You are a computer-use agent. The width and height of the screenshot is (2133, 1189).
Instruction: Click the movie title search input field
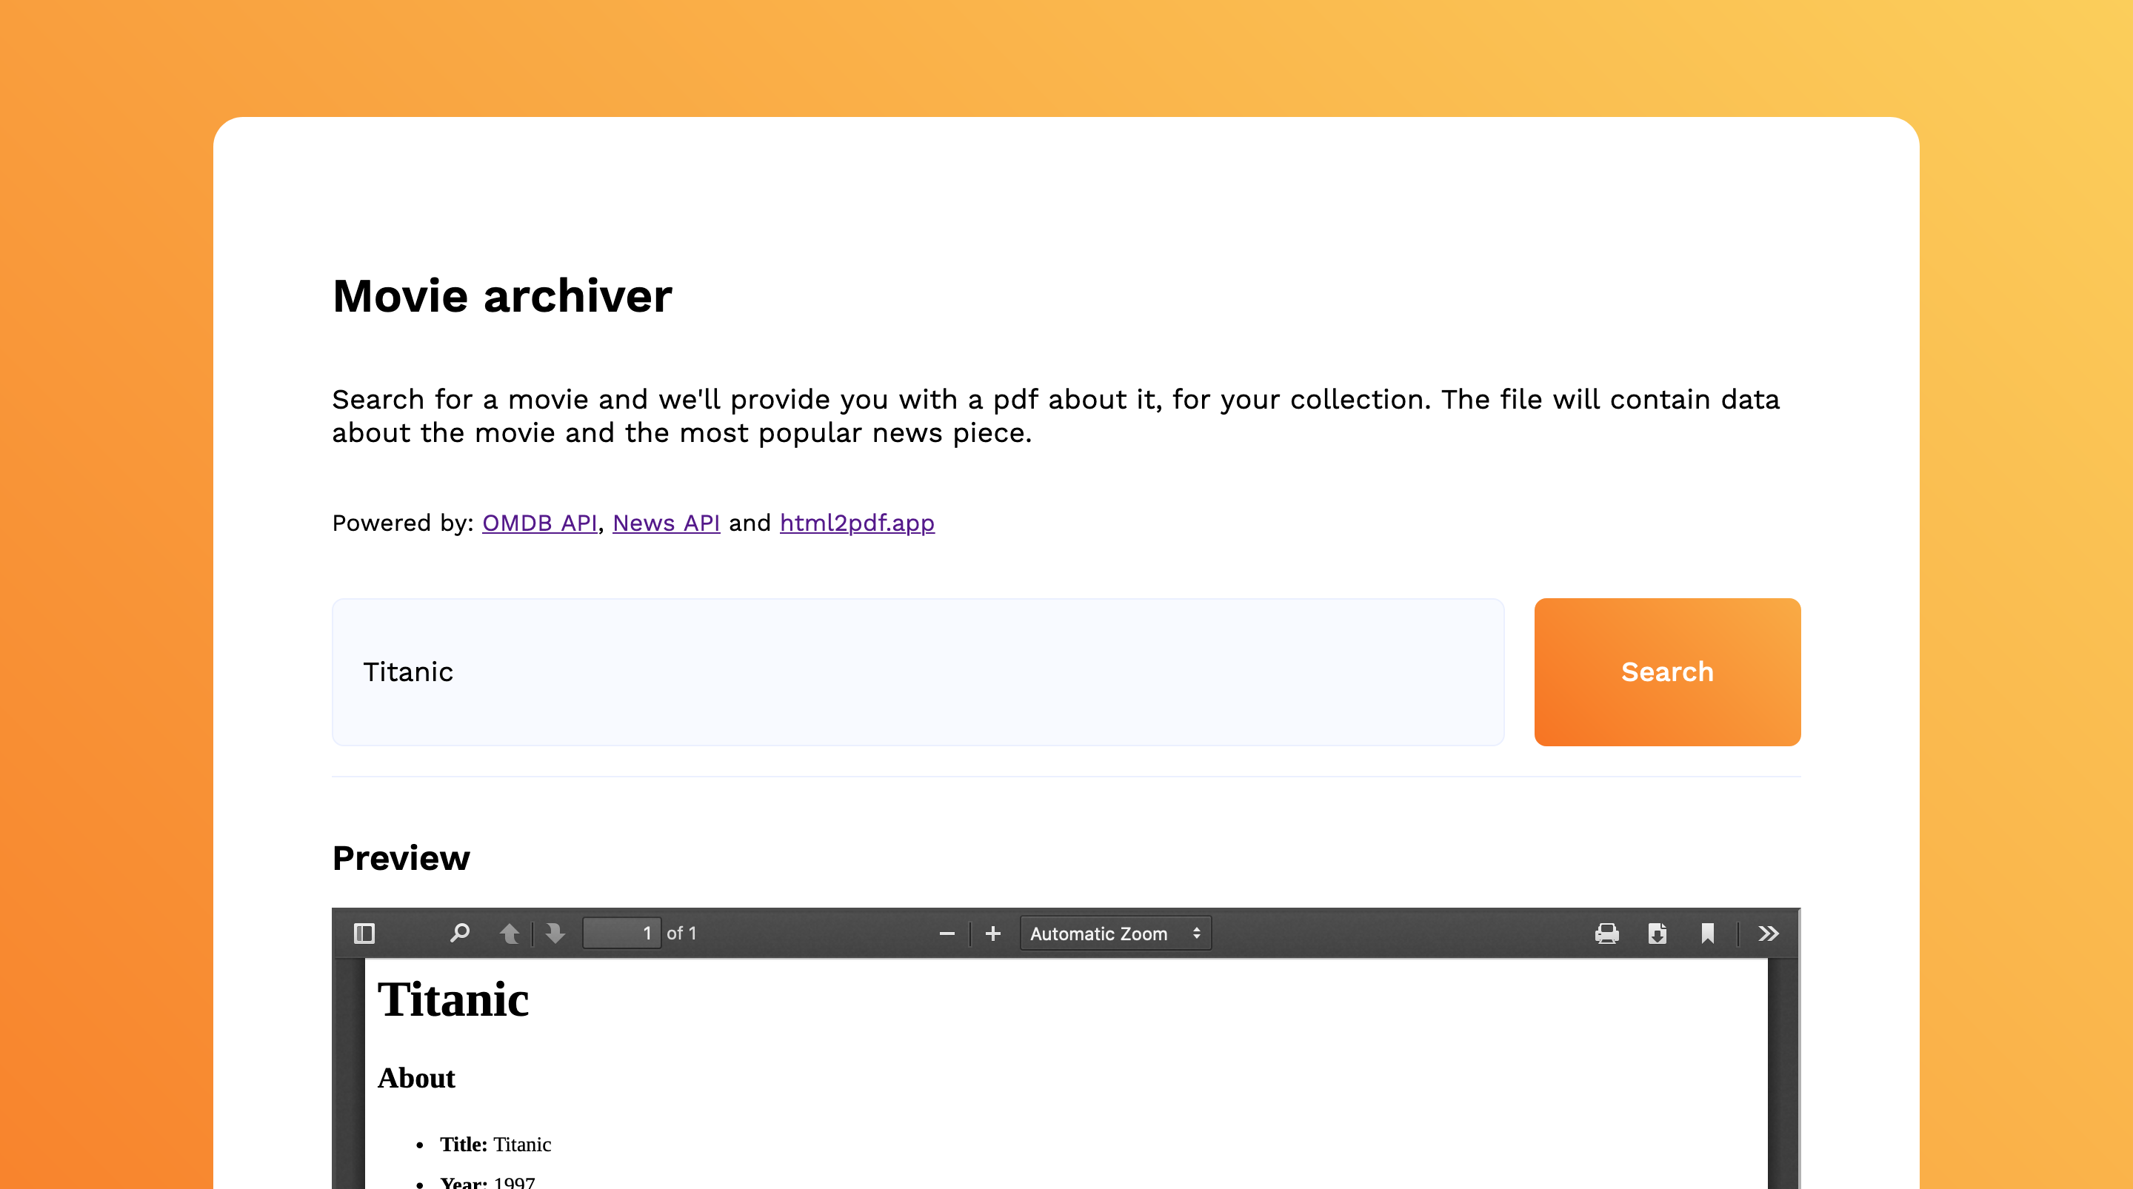point(918,672)
